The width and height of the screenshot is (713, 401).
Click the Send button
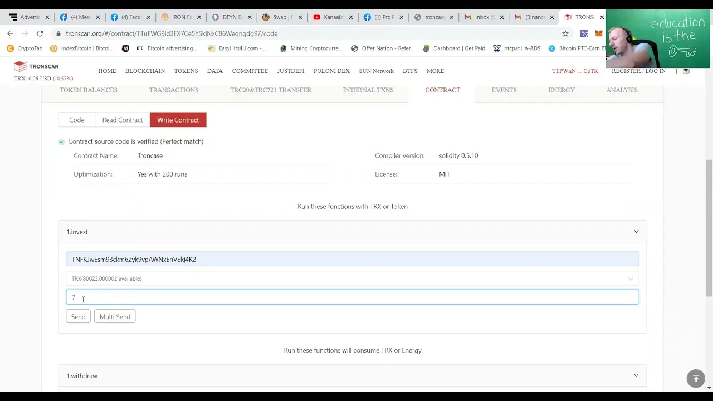click(78, 317)
